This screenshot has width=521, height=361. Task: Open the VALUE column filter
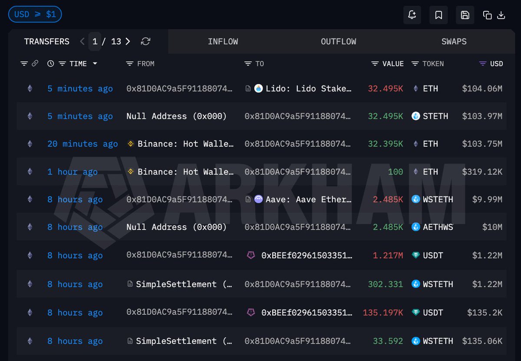375,64
